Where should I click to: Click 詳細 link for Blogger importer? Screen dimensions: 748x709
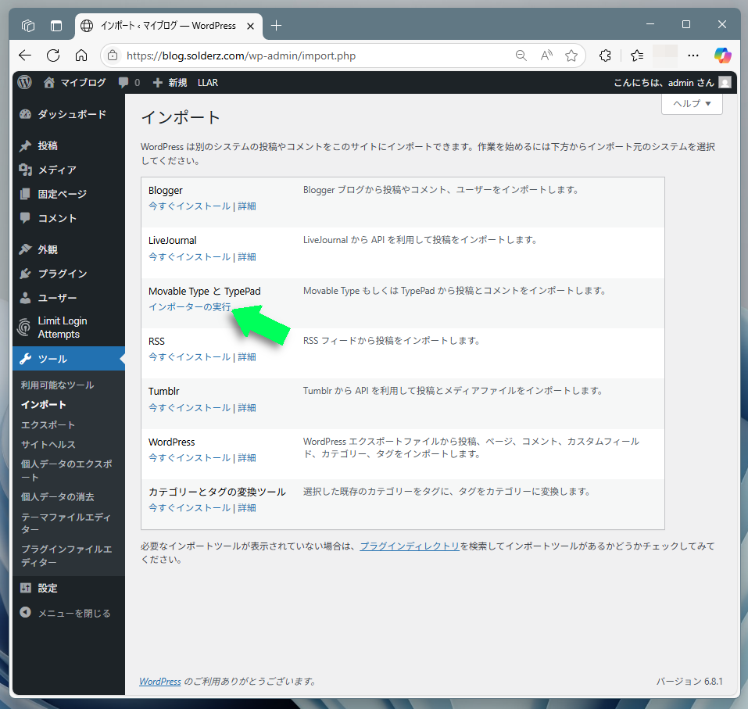click(x=247, y=206)
